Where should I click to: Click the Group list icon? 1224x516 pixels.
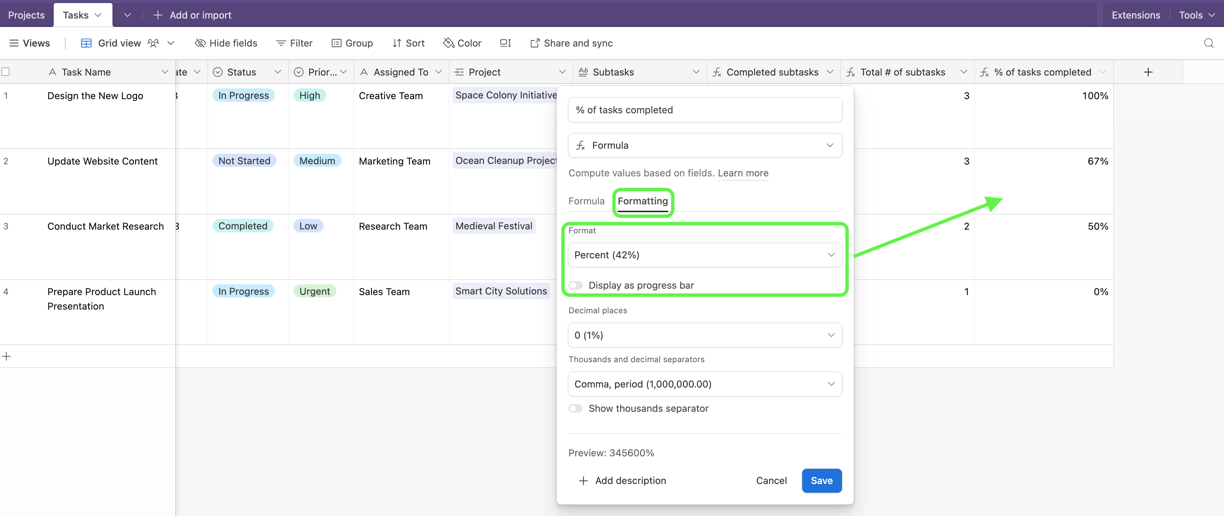336,43
